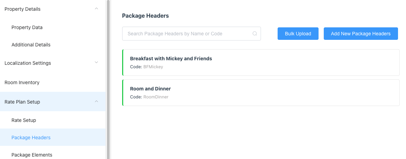
Task: Click the Rate Plan Setup label
Action: pyautogui.click(x=22, y=102)
